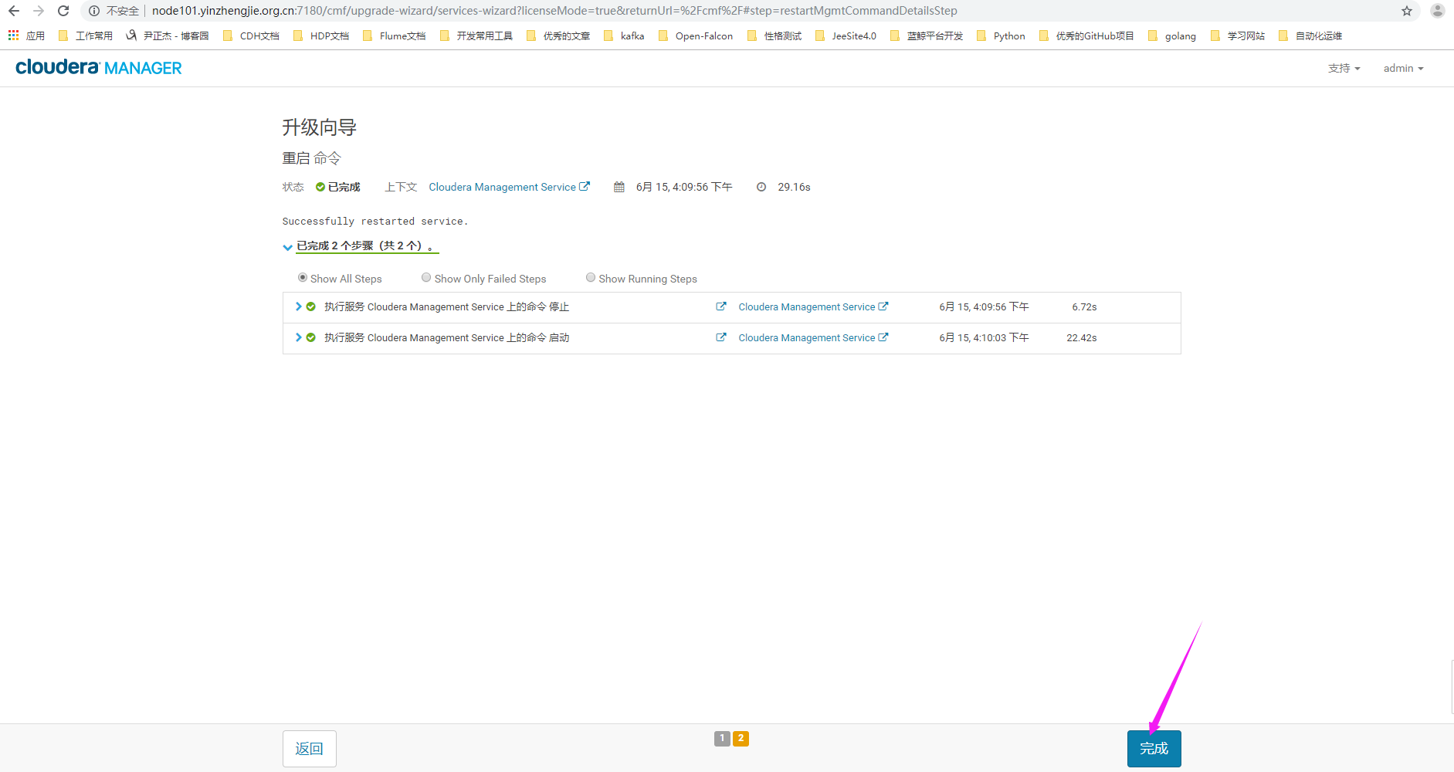Click green check status icon for 启动 step
Viewport: 1454px width, 772px height.
click(310, 337)
